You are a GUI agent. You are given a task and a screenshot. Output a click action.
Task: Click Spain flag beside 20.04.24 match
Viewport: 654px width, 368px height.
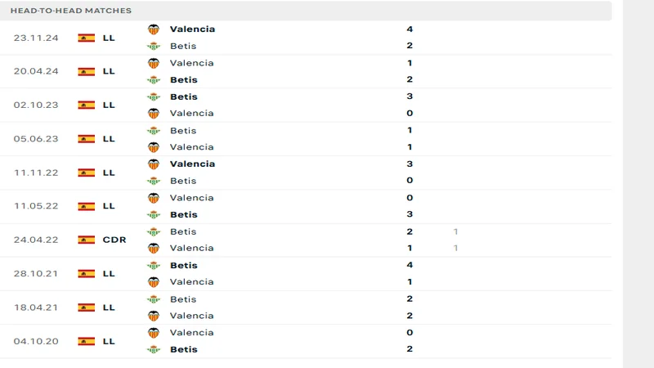86,71
